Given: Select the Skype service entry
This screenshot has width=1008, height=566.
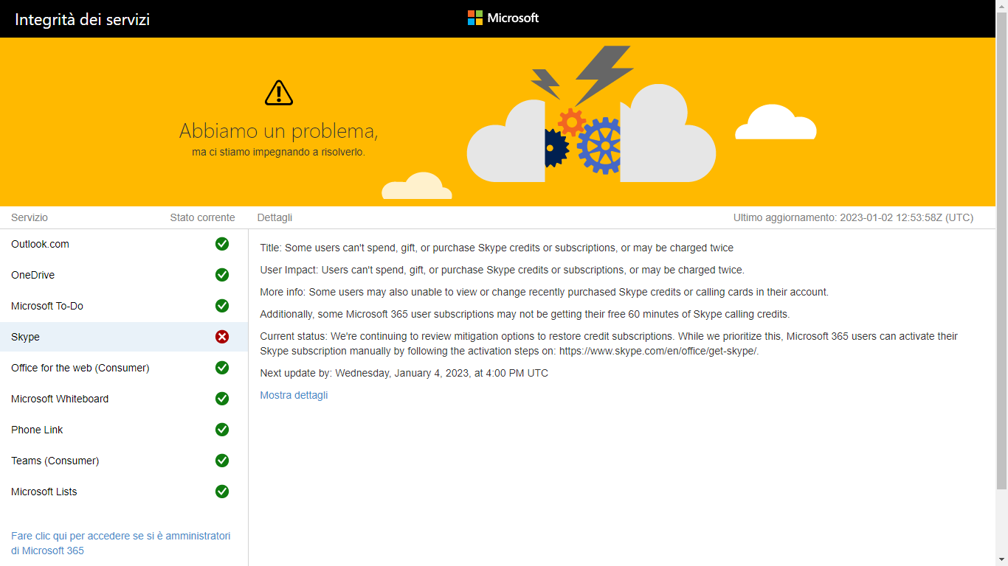Looking at the screenshot, I should tap(124, 337).
